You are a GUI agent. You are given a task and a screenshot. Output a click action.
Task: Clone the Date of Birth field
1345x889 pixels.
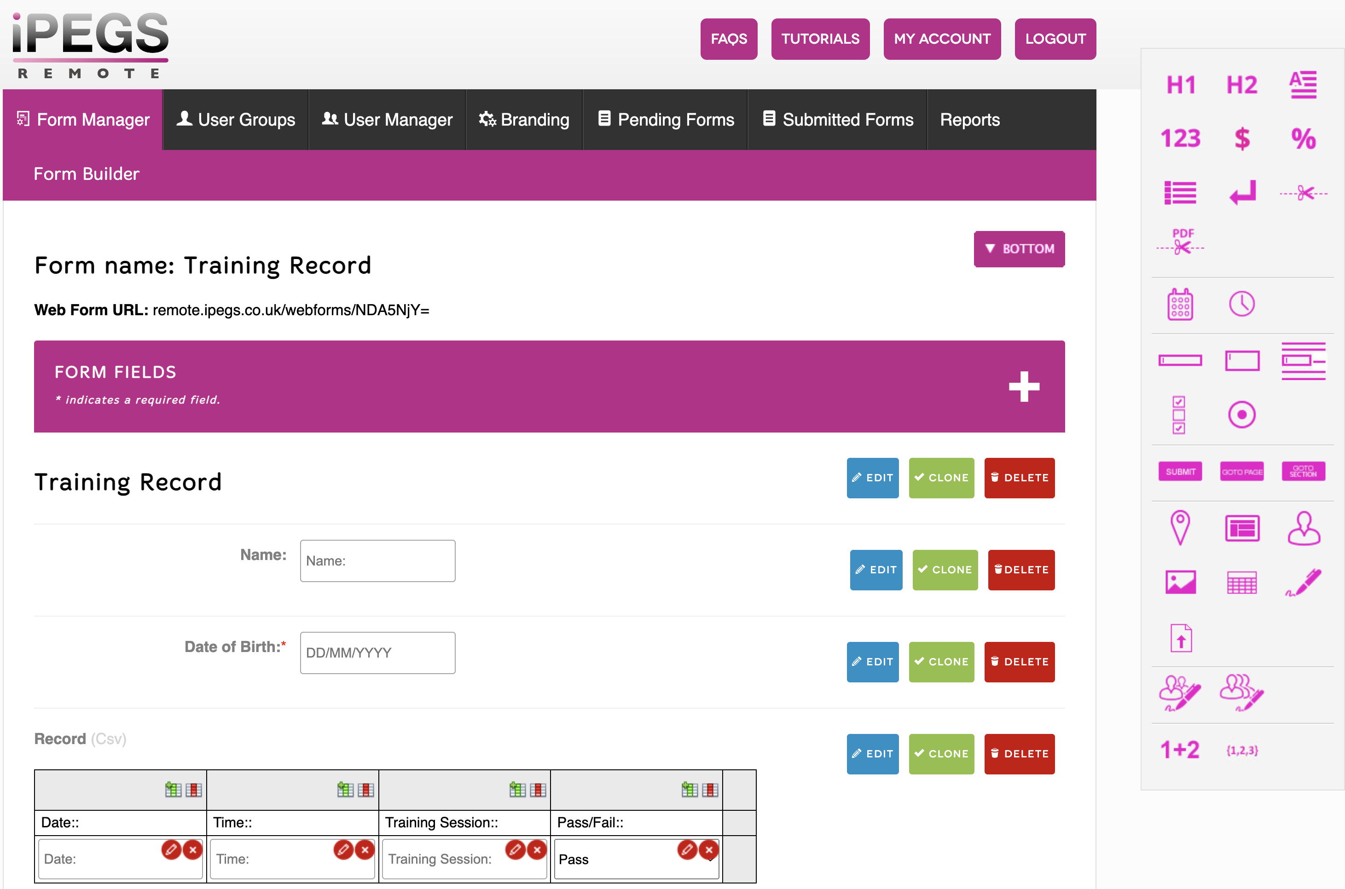click(x=941, y=662)
